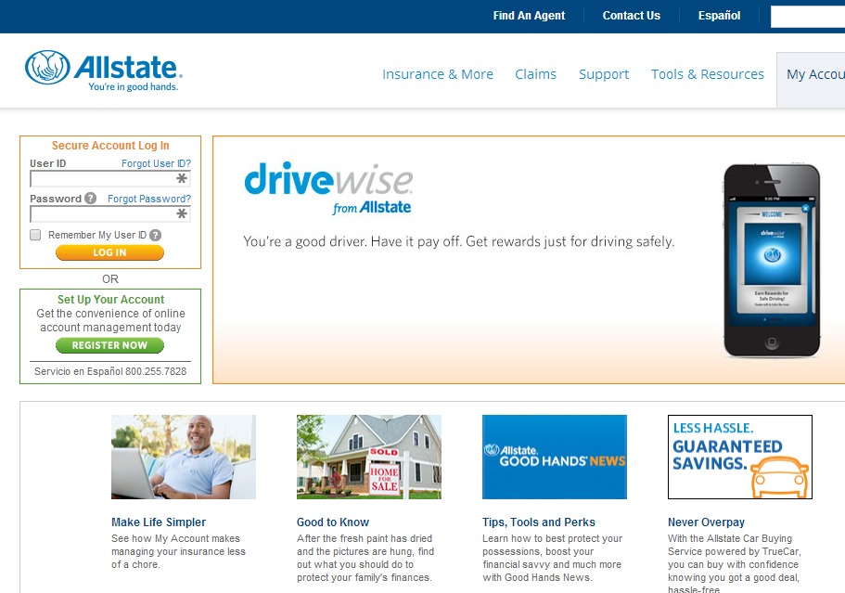Enable the Remember My User ID checkbox
The width and height of the screenshot is (845, 593).
point(35,235)
